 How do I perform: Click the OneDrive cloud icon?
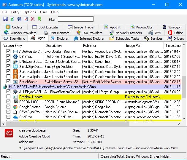pyautogui.click(x=15, y=117)
